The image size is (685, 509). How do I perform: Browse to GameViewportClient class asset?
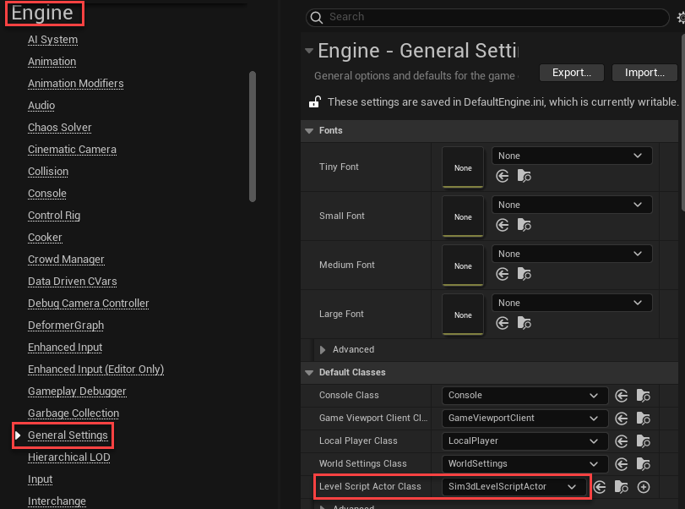pyautogui.click(x=642, y=418)
